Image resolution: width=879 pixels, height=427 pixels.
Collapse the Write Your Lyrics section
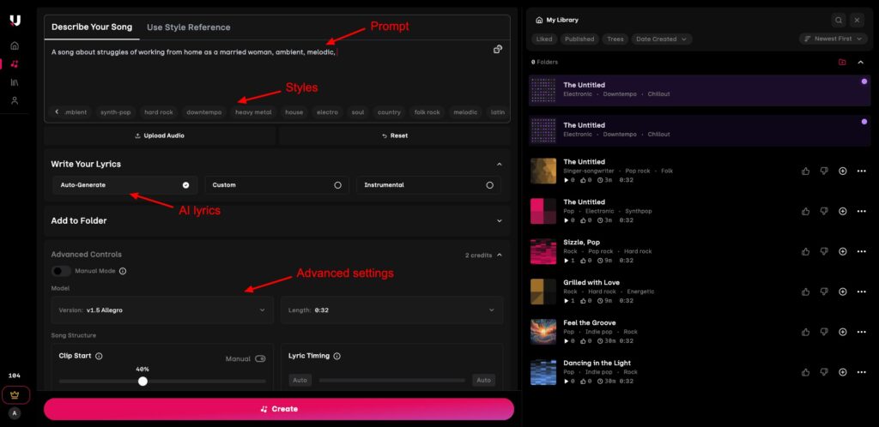[x=499, y=165]
